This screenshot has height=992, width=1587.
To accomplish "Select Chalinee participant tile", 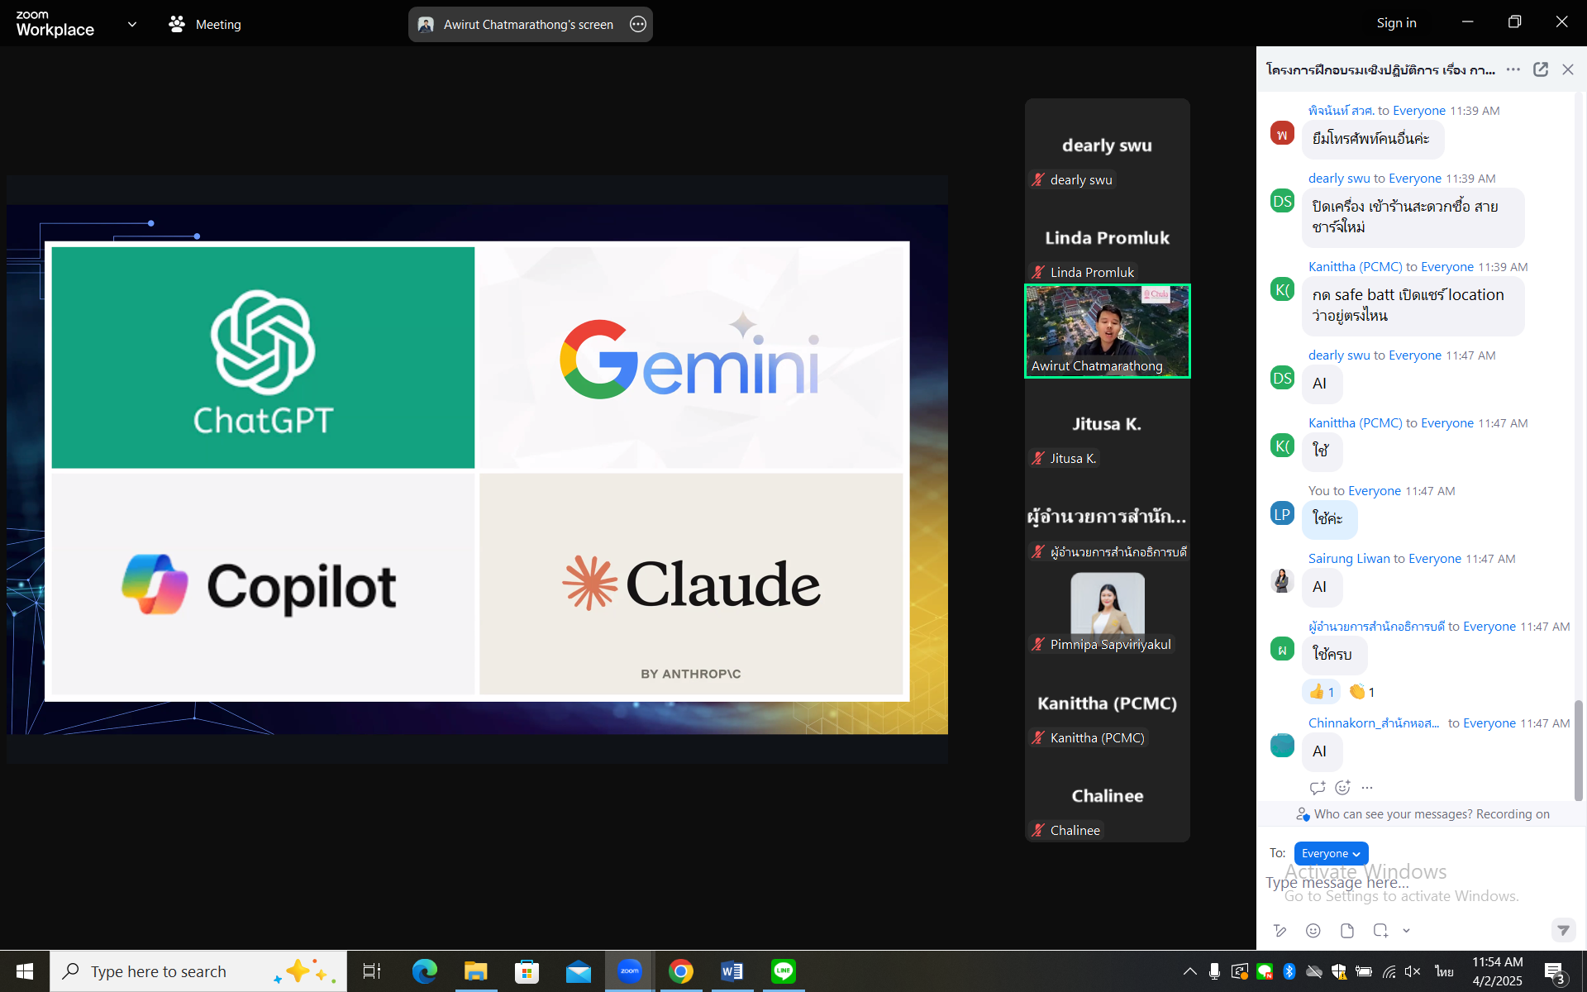I will point(1107,795).
